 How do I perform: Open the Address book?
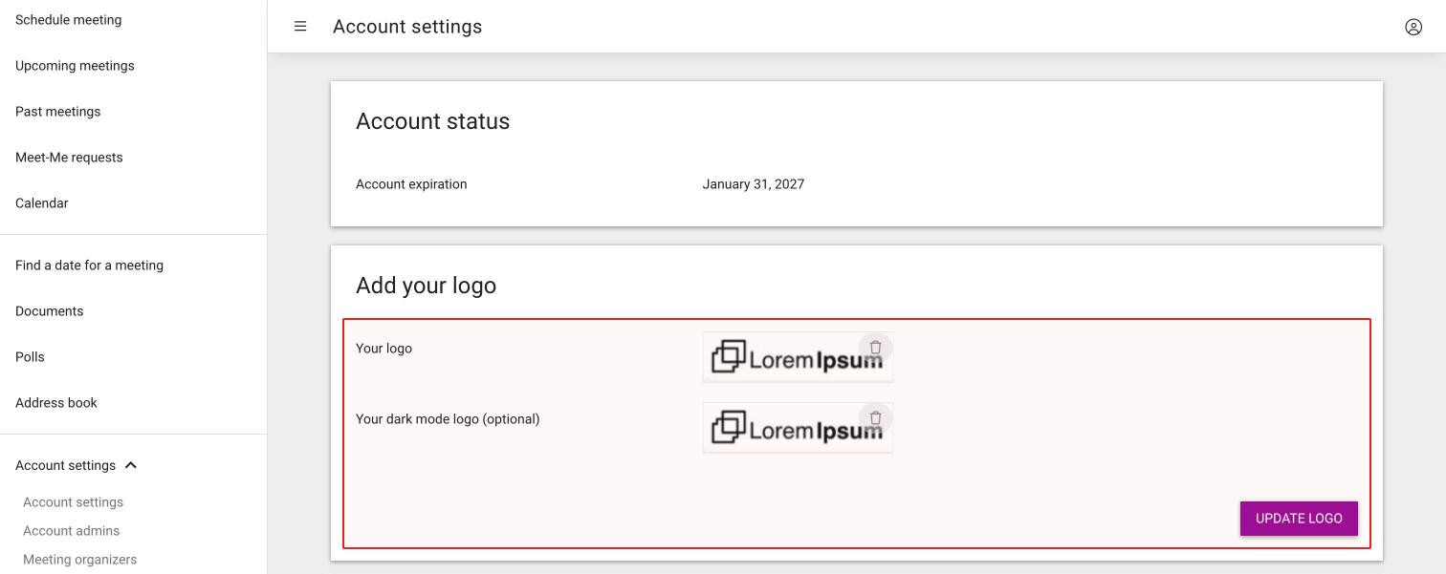tap(56, 403)
